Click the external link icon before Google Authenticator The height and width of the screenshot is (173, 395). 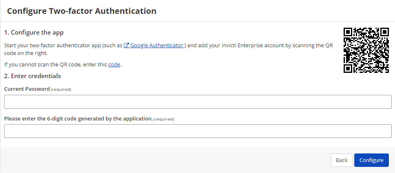(x=126, y=46)
